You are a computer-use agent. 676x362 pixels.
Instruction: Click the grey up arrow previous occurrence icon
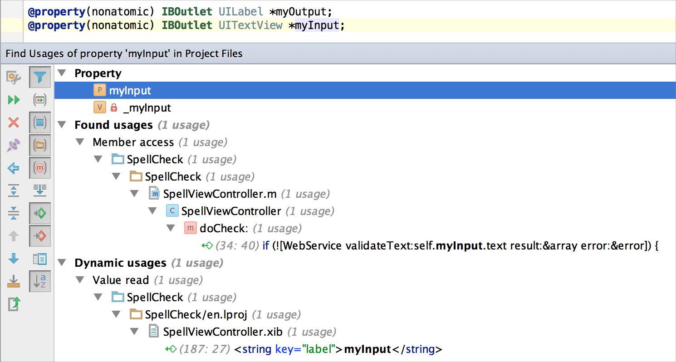[14, 236]
